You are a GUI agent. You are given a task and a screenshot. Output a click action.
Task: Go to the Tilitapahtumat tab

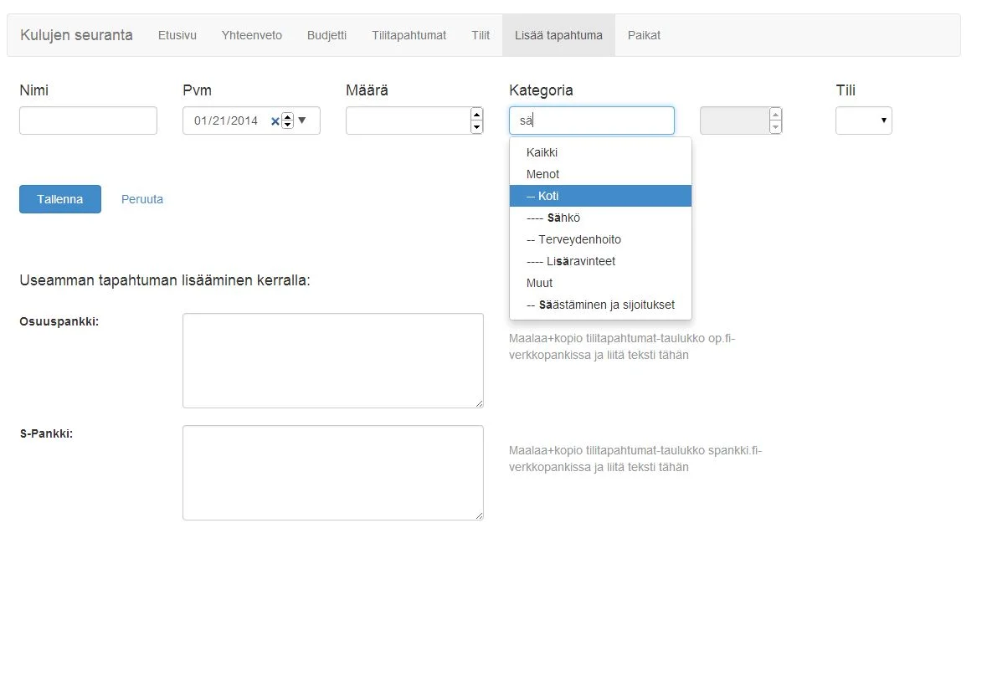coord(409,35)
